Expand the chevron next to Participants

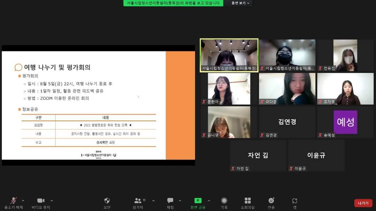coord(153,201)
